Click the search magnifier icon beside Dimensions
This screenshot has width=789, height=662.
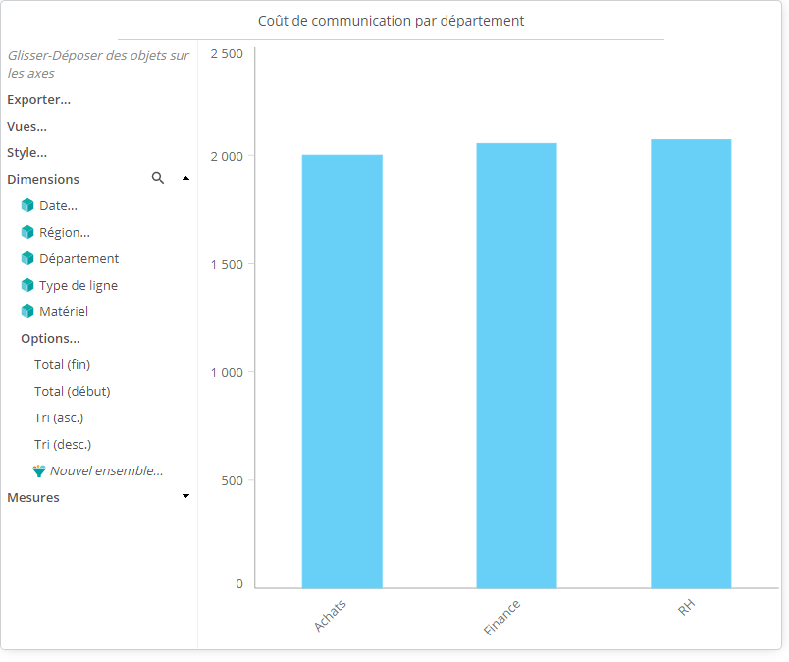(158, 178)
